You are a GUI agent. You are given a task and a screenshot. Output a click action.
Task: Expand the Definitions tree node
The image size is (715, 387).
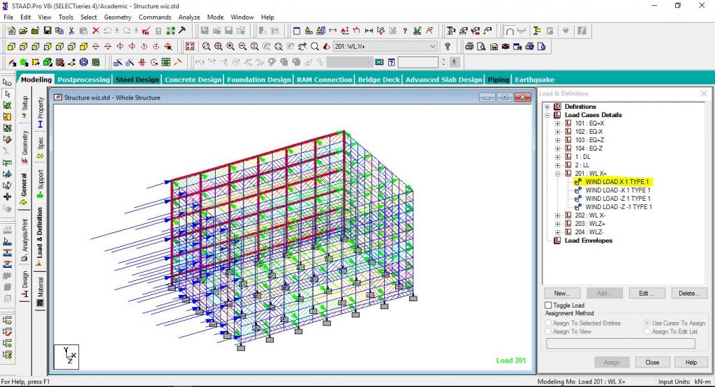pos(547,107)
